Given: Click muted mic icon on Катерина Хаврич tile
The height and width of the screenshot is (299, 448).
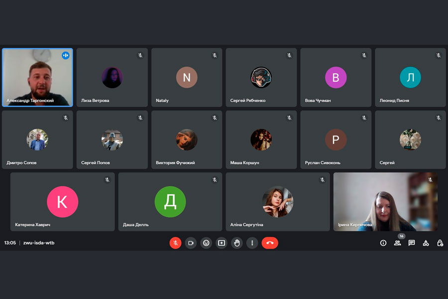Looking at the screenshot, I should coord(107,180).
